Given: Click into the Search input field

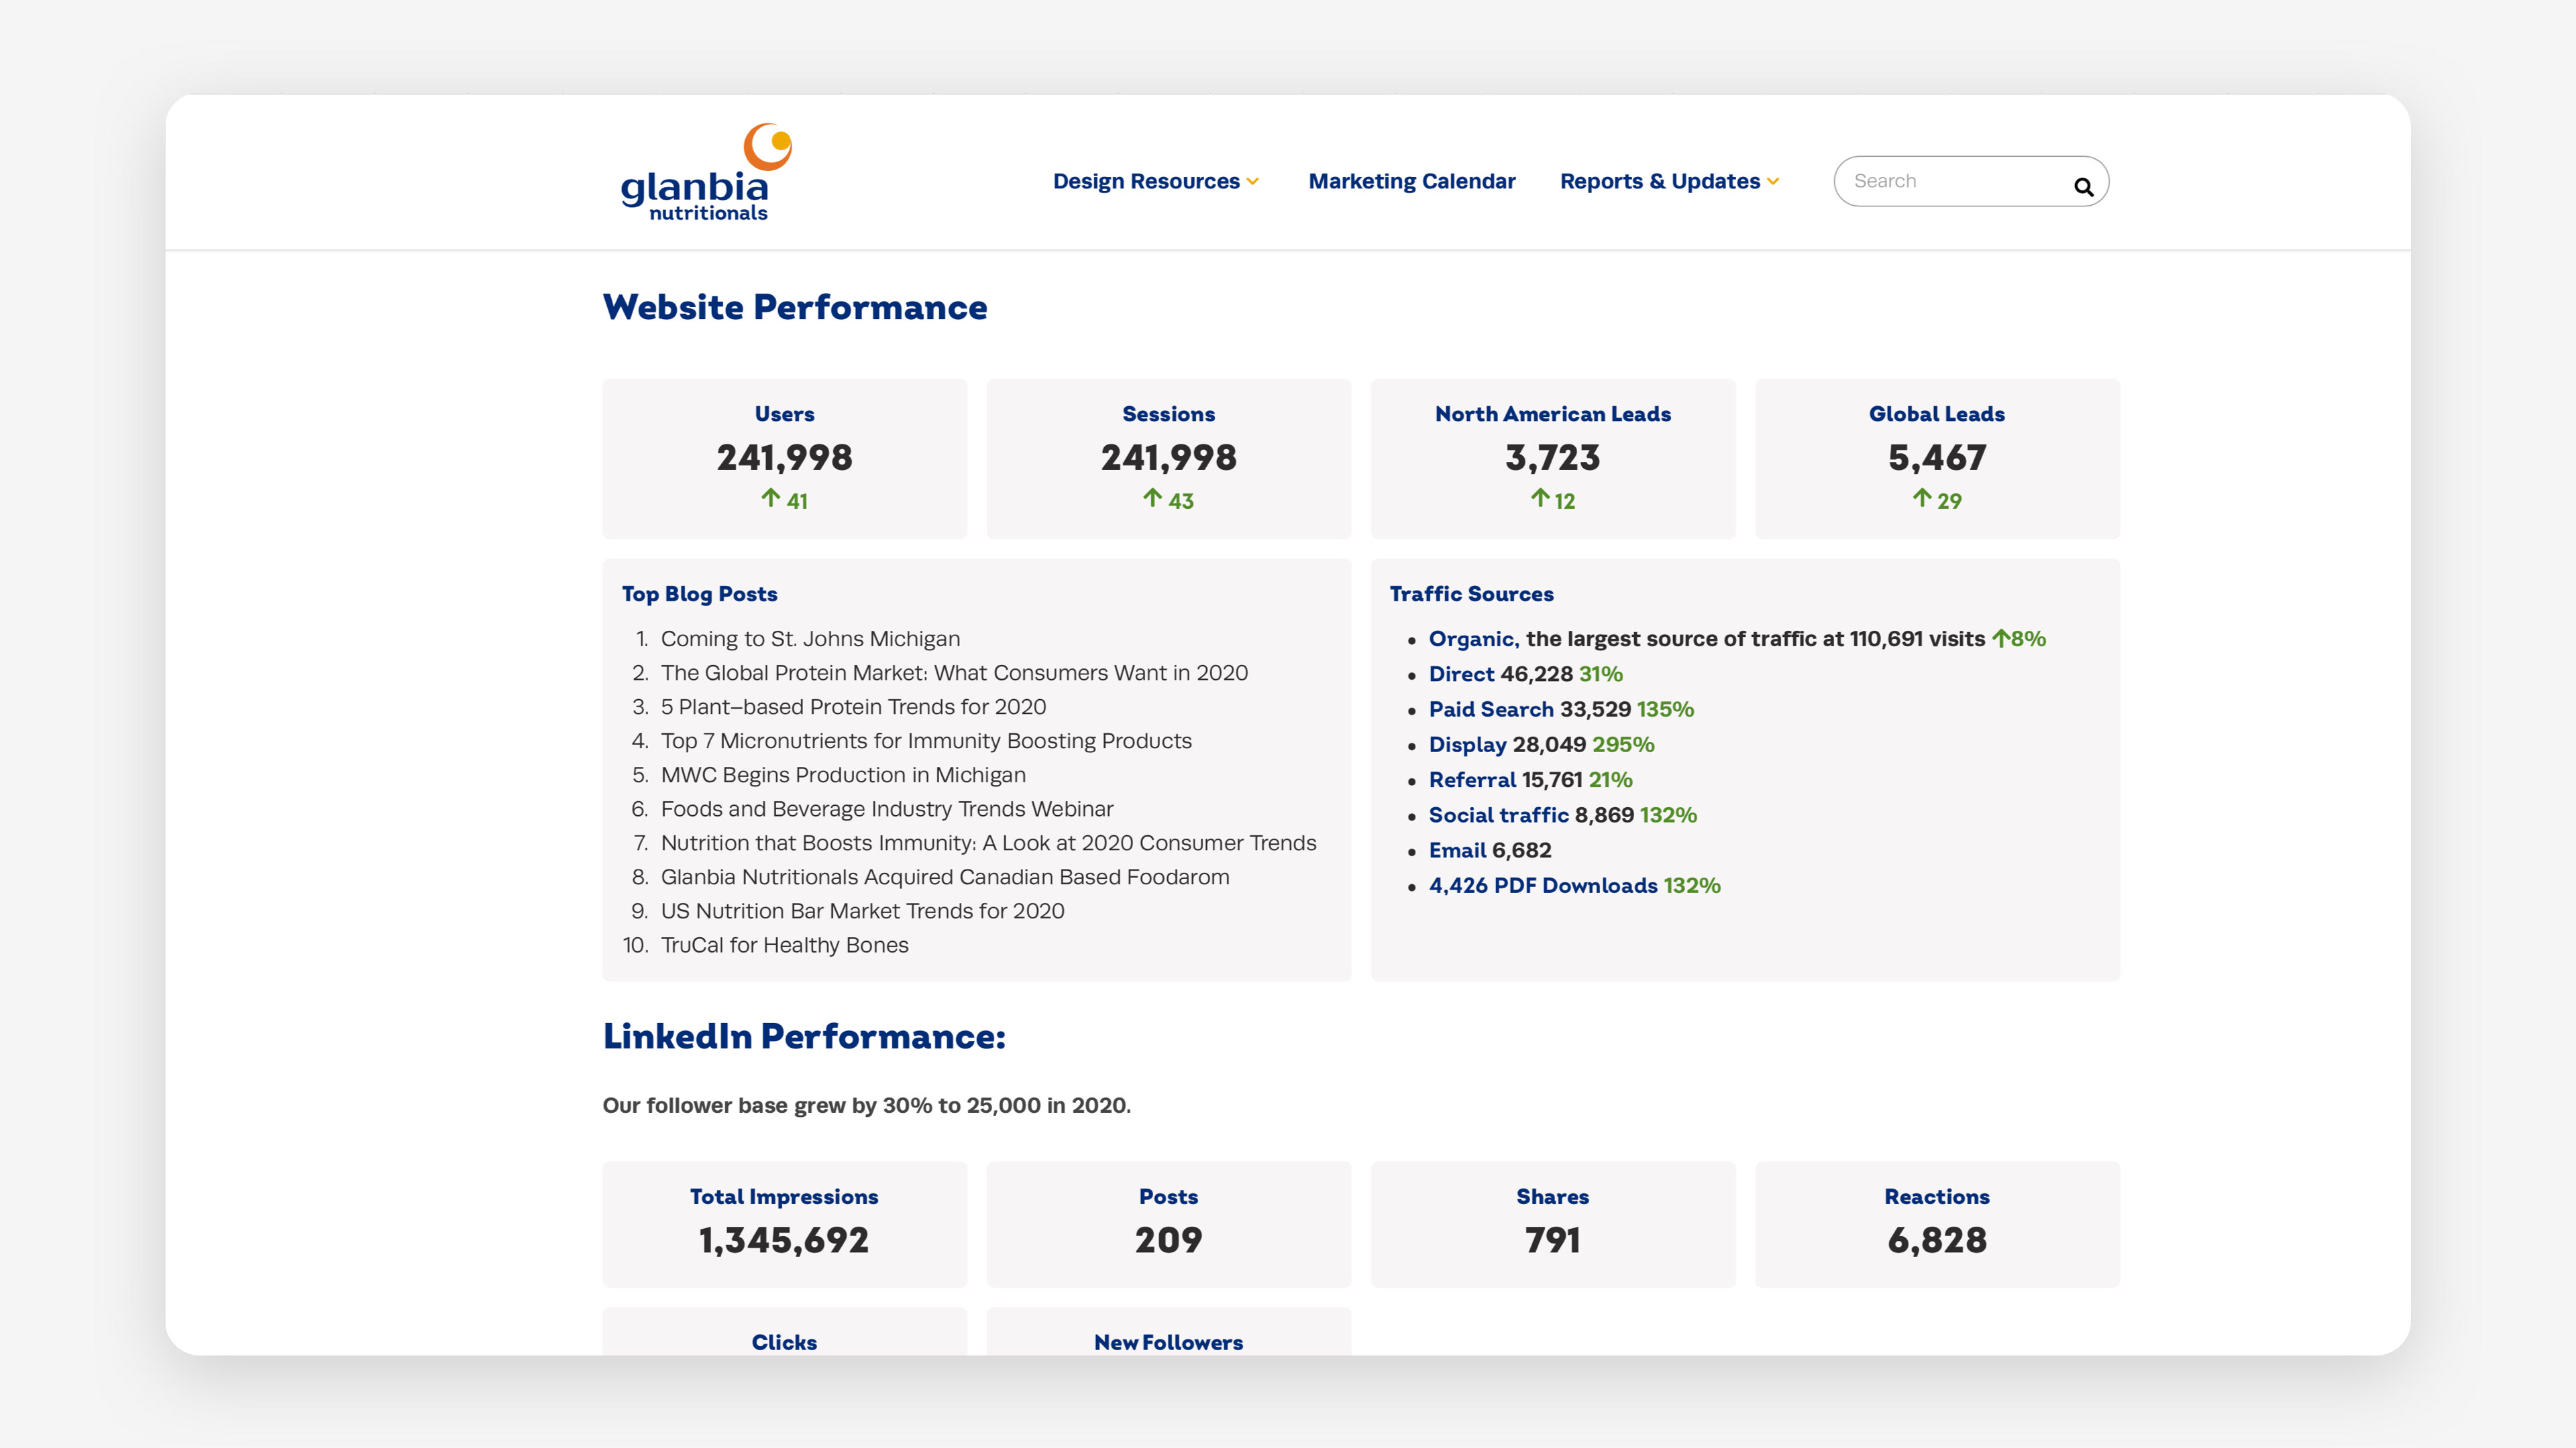Looking at the screenshot, I should (x=1950, y=181).
